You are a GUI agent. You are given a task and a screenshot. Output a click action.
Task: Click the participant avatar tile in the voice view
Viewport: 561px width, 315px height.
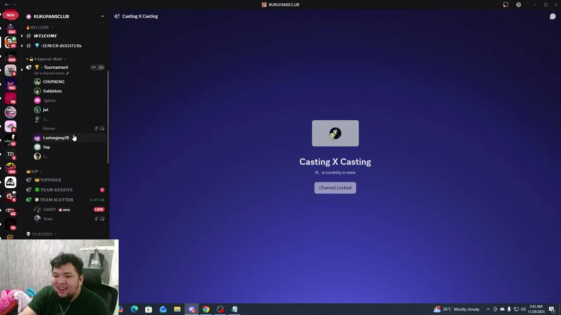tap(335, 133)
